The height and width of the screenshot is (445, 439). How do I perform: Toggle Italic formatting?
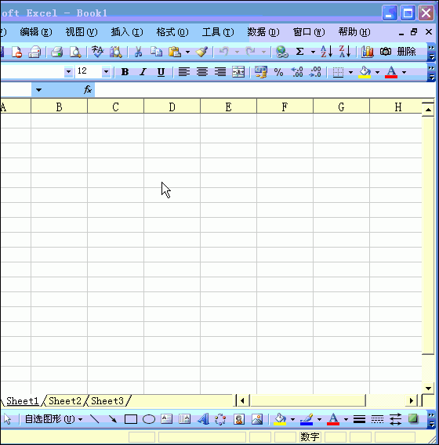[x=143, y=72]
